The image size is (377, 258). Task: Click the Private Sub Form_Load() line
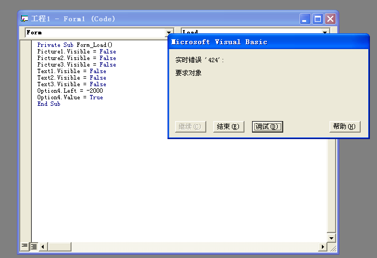pyautogui.click(x=74, y=45)
